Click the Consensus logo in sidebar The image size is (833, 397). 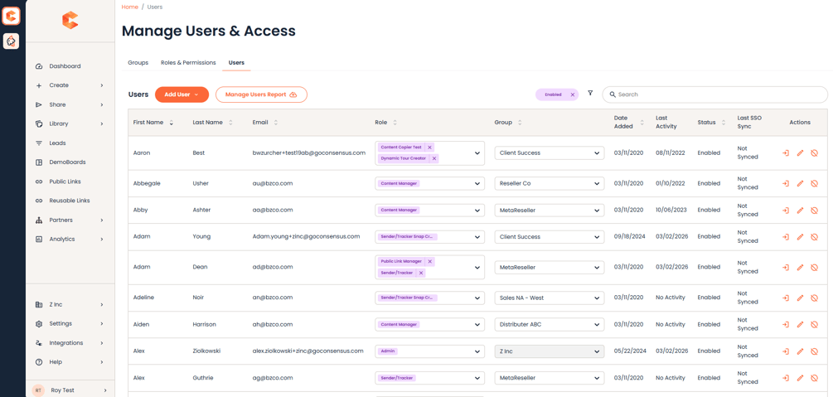point(70,21)
